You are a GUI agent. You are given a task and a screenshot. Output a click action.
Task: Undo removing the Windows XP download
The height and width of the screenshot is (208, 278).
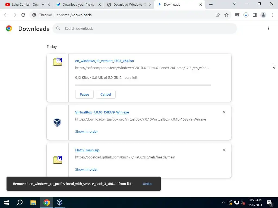coord(147,184)
